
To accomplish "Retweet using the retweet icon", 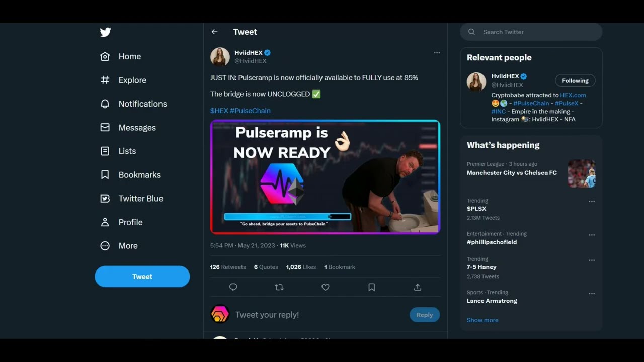I will pos(279,287).
